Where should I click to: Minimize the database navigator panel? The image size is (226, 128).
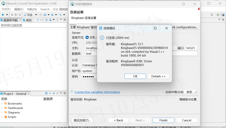61,20
